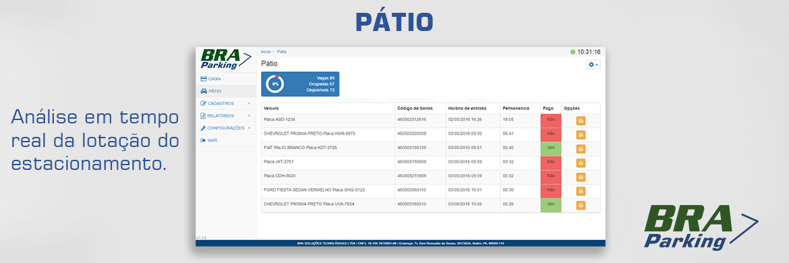
Task: Click SAIR to log out
Action: [226, 140]
